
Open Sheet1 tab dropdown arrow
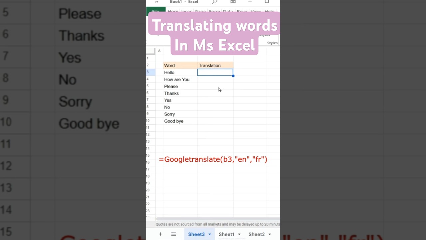tap(239, 234)
